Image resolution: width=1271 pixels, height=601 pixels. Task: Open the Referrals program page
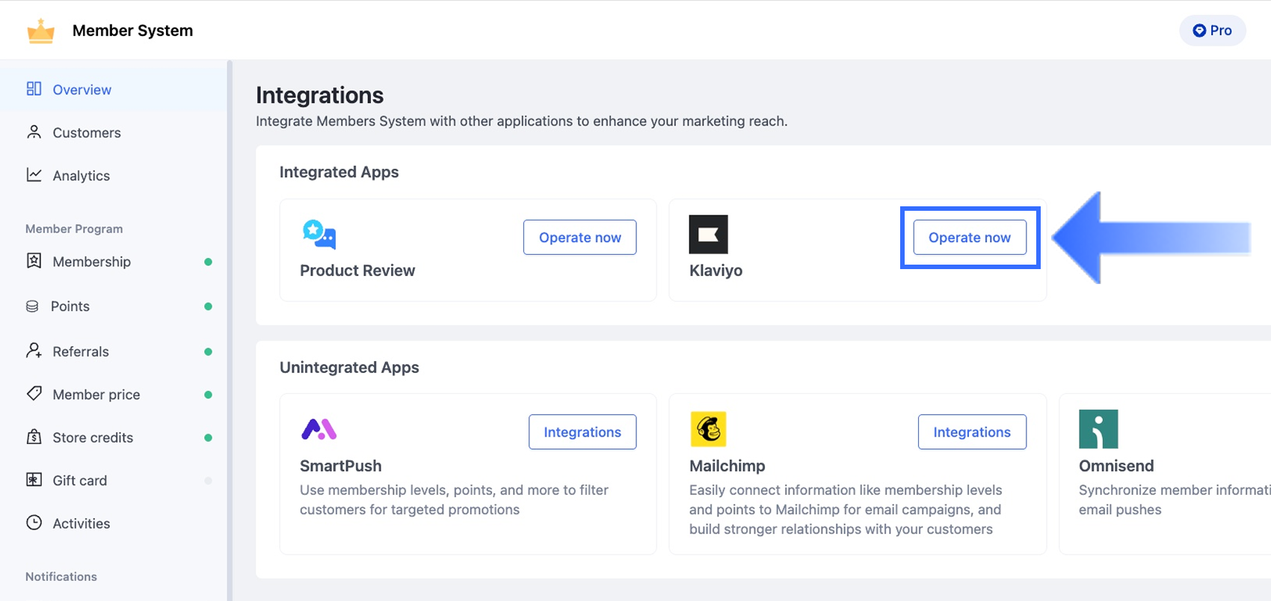[80, 351]
